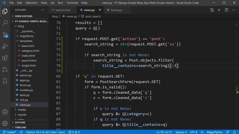Viewport: 239px width, 134px height.
Task: Open Run and Debug view
Action: 5,46
